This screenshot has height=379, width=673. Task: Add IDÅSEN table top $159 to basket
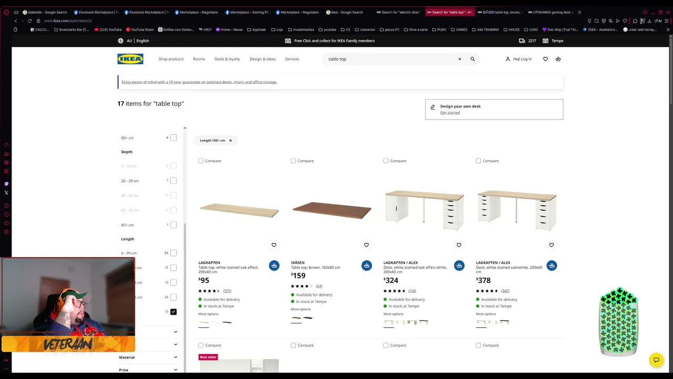pos(366,265)
